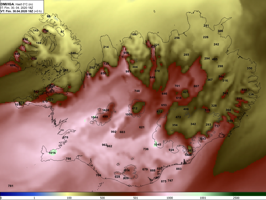Select the 614 reading
Screen dimensions: 266x200
tap(127, 171)
